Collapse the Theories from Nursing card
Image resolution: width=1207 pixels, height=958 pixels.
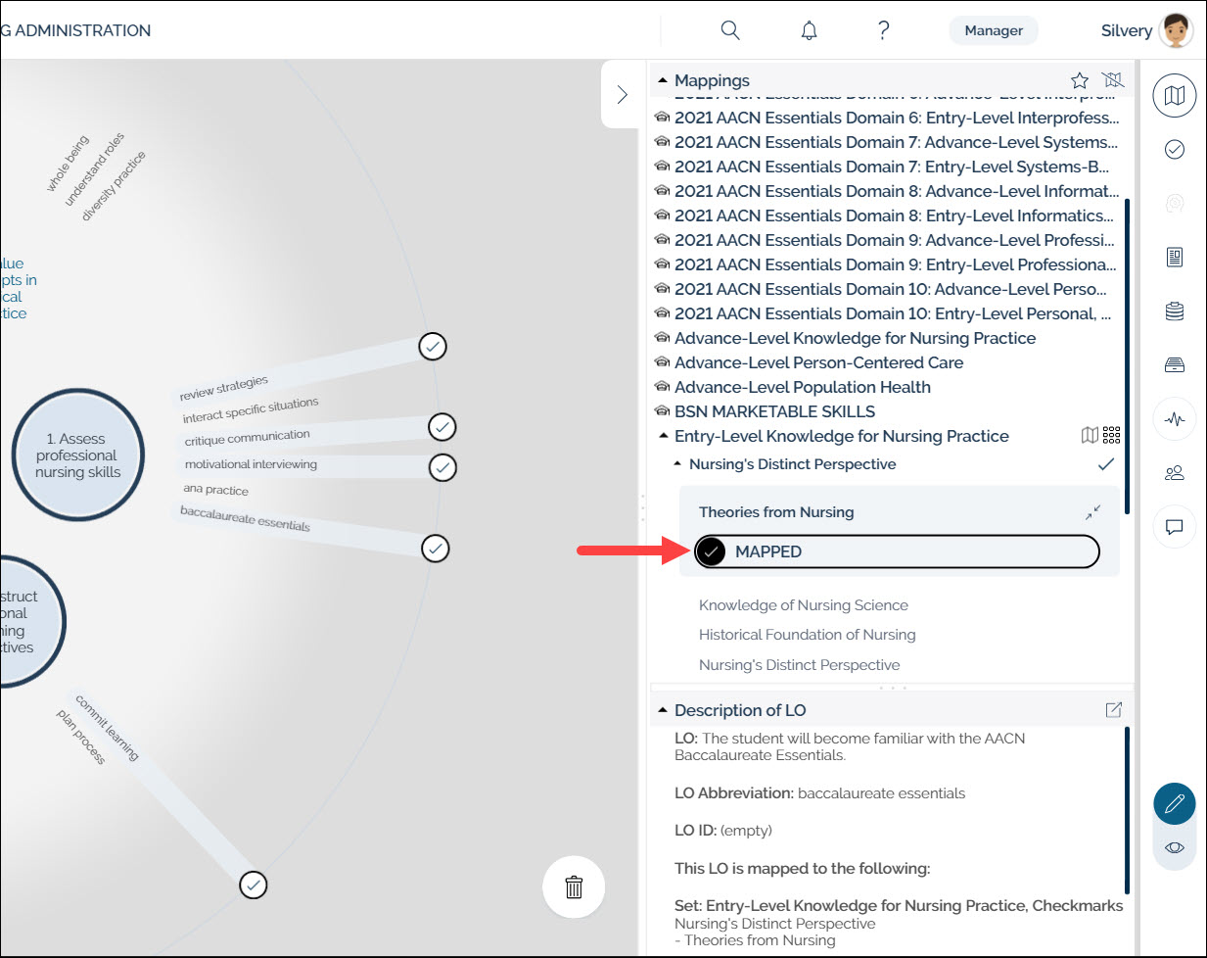pos(1092,512)
